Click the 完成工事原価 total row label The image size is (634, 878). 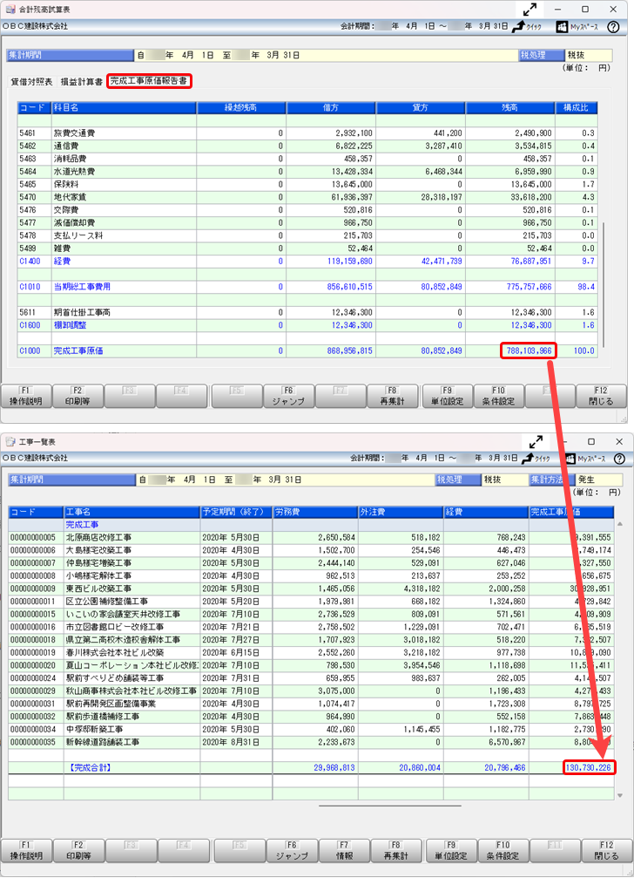click(78, 351)
